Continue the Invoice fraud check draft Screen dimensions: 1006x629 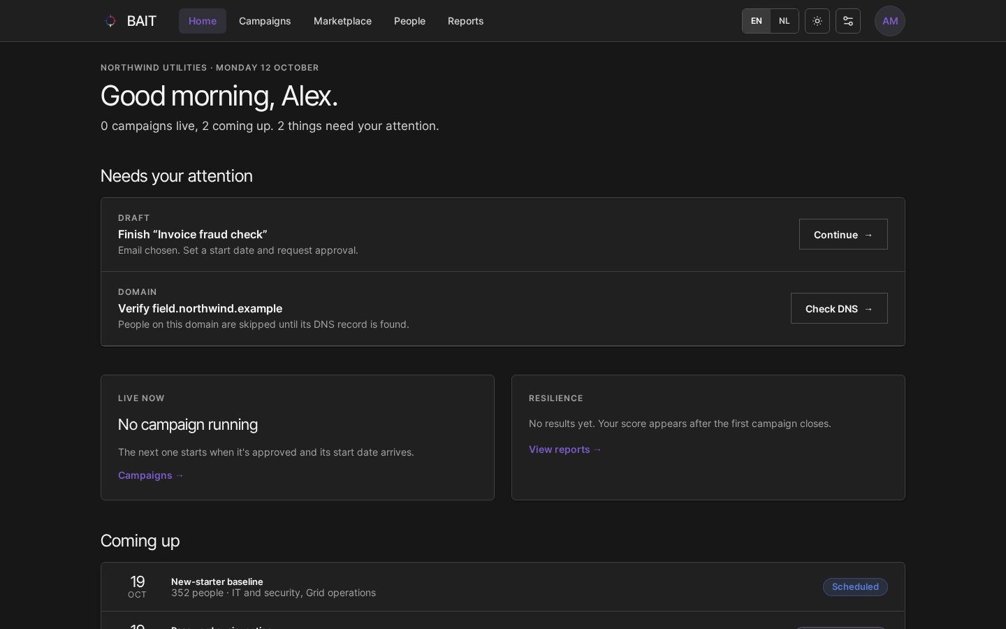click(843, 234)
